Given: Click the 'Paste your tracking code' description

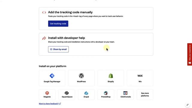Looking at the screenshot, I should click(86, 16).
